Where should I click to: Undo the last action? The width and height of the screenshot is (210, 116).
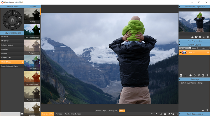[x=152, y=114]
